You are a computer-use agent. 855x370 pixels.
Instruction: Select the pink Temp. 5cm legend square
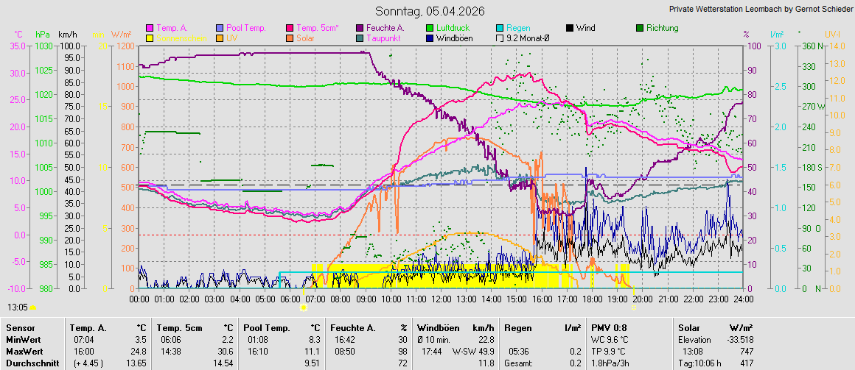coord(290,28)
